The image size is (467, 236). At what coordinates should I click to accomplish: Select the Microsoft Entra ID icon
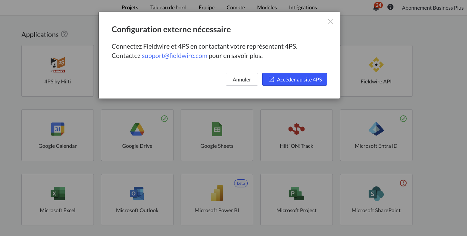376,129
